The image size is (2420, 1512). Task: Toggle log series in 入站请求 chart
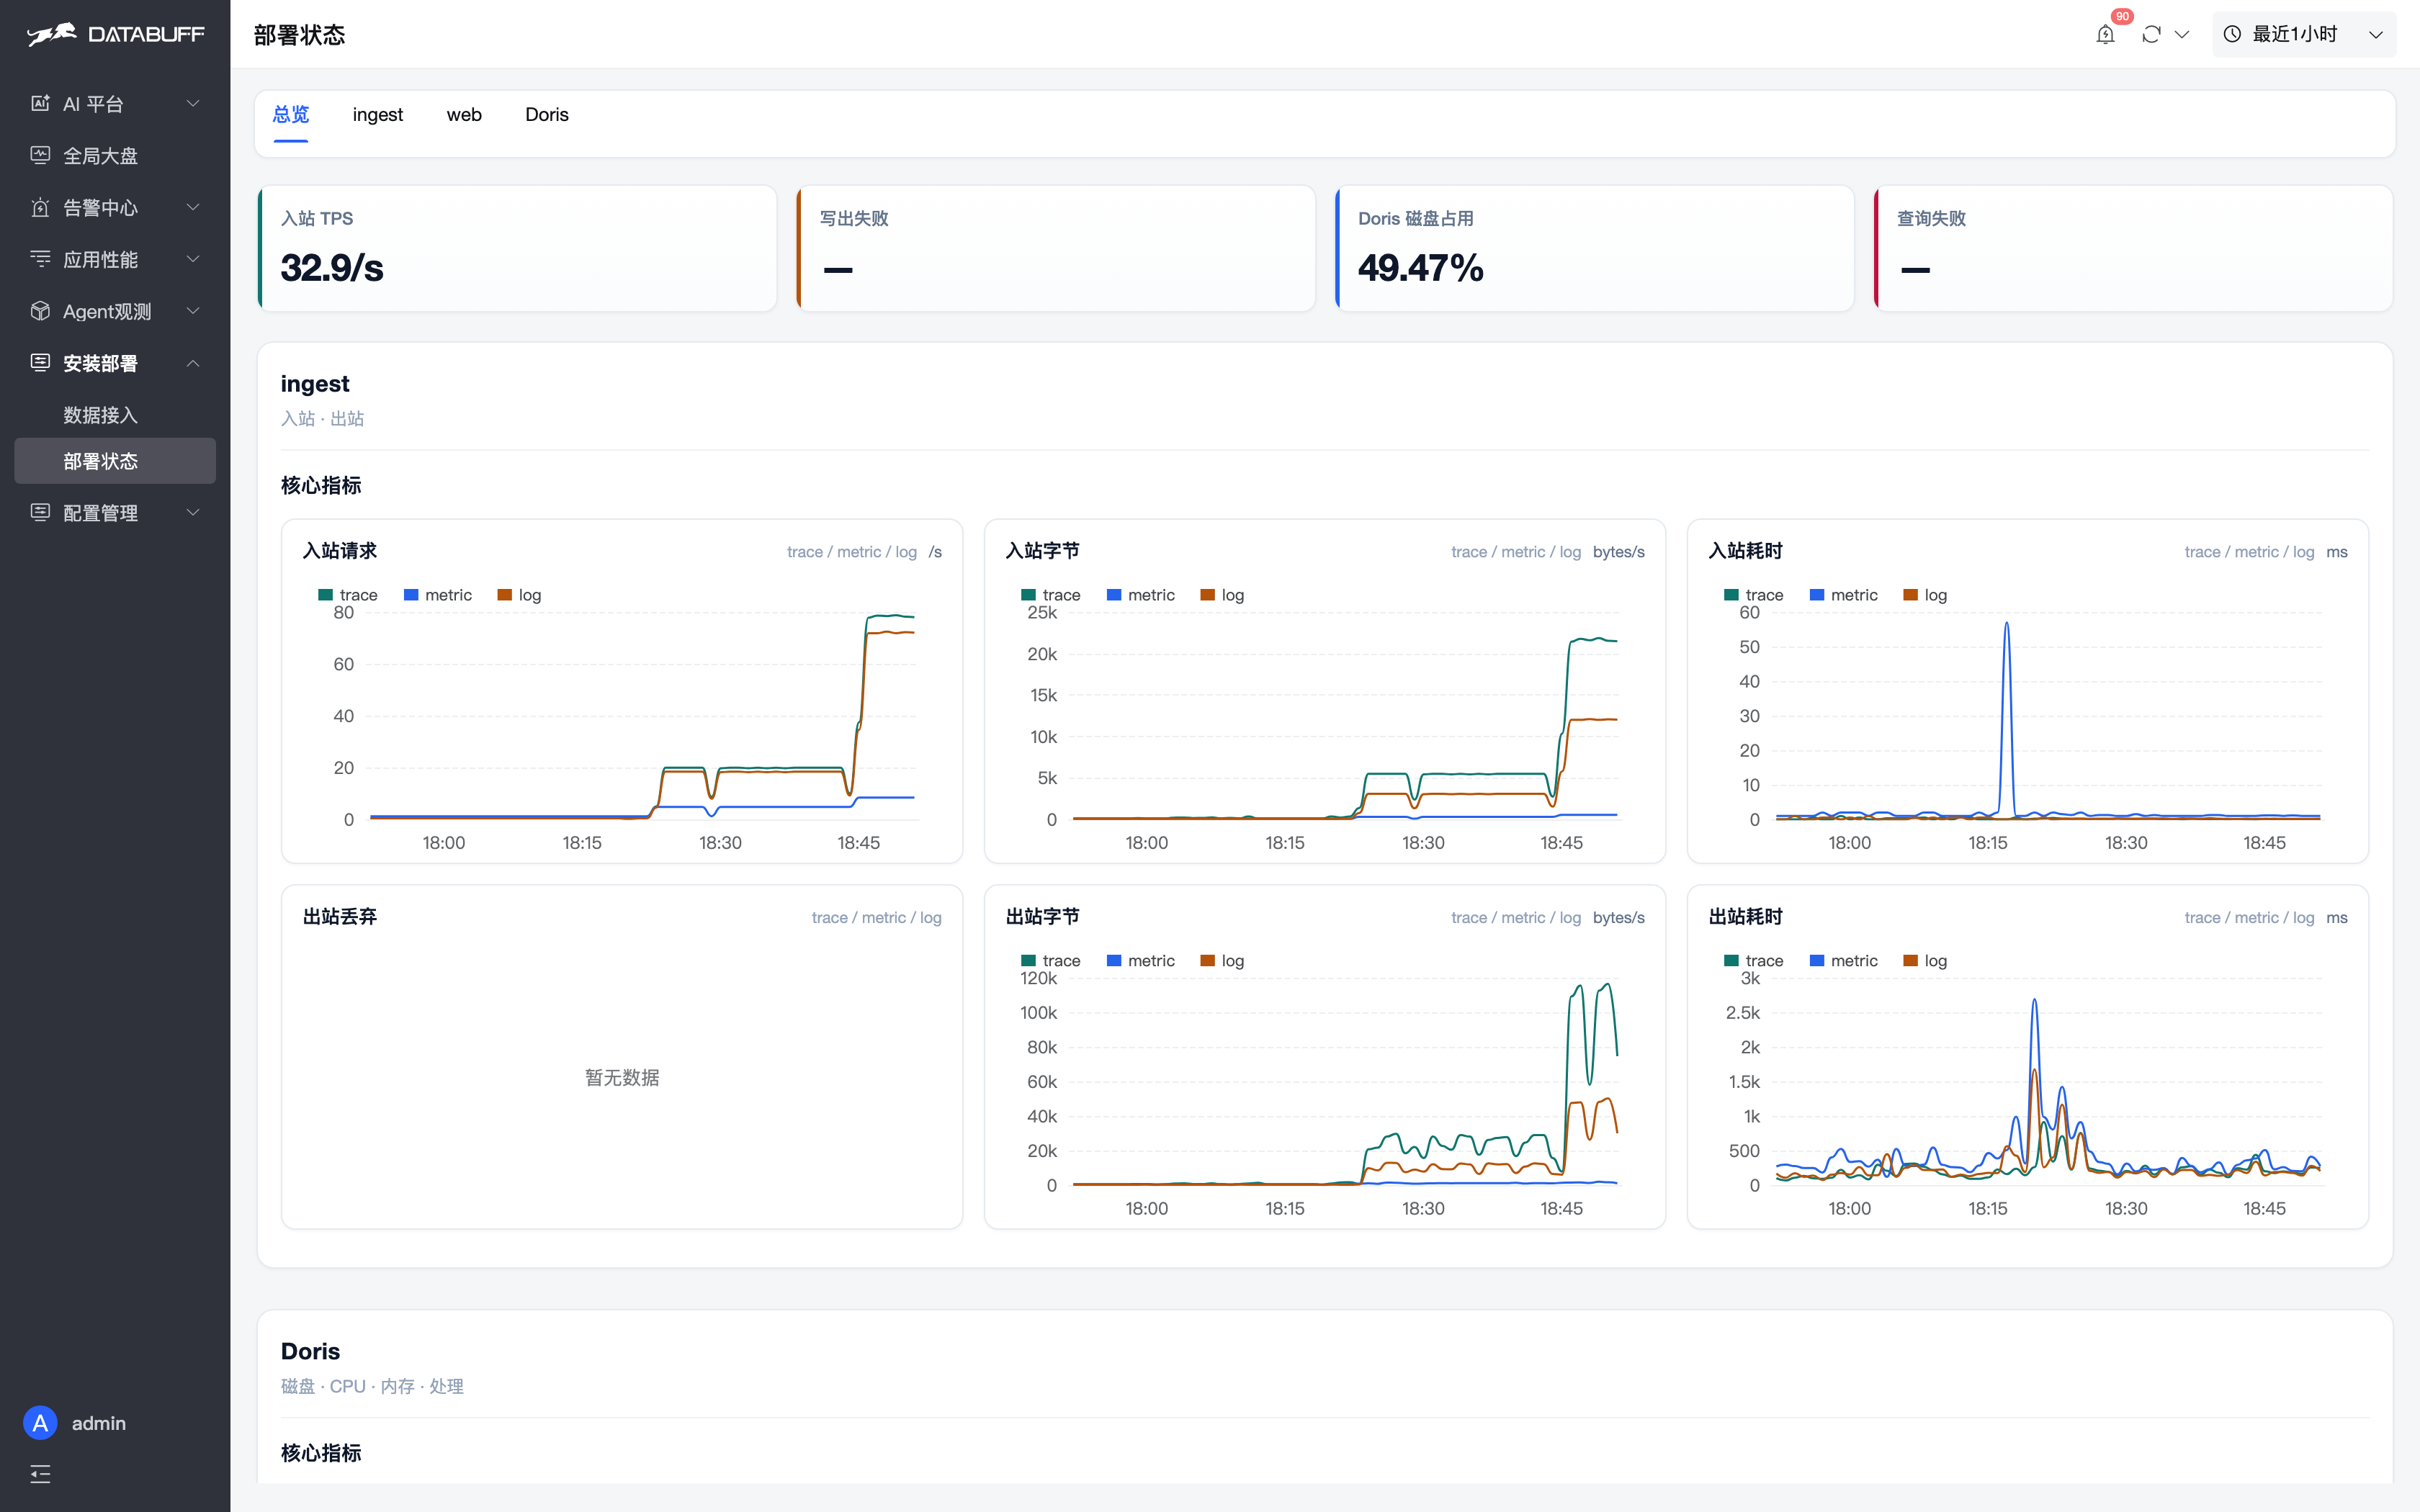tap(520, 595)
